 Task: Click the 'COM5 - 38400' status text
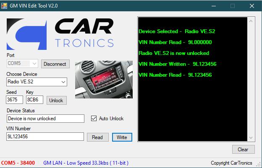click(x=18, y=163)
